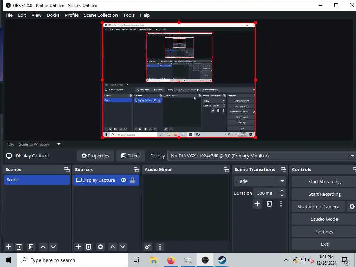This screenshot has width=356, height=267.
Task: Enable Studio Mode
Action: [x=324, y=219]
